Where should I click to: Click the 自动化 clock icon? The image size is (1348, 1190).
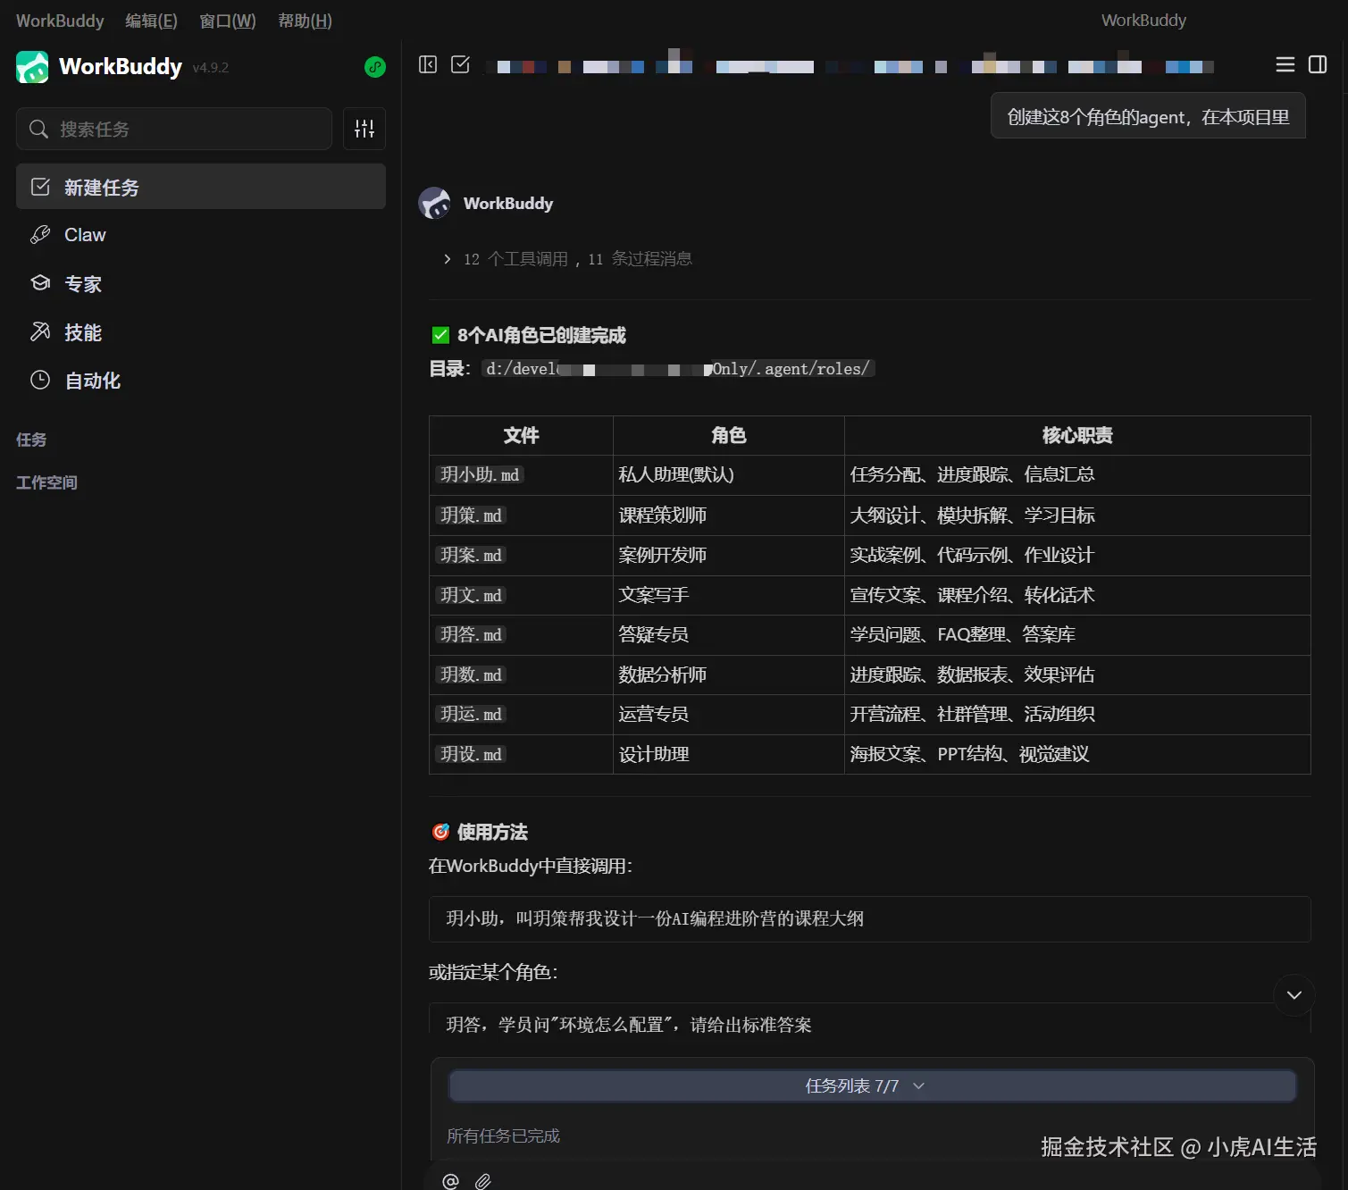[x=40, y=380]
